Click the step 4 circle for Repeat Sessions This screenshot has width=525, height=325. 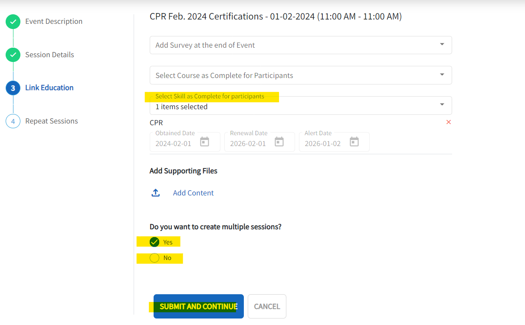[x=13, y=121]
